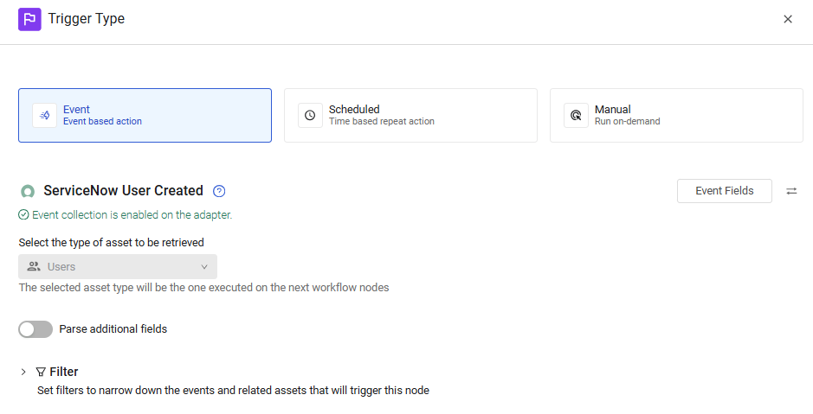Open the Users asset type dropdown
Image resolution: width=813 pixels, height=414 pixels.
(118, 266)
